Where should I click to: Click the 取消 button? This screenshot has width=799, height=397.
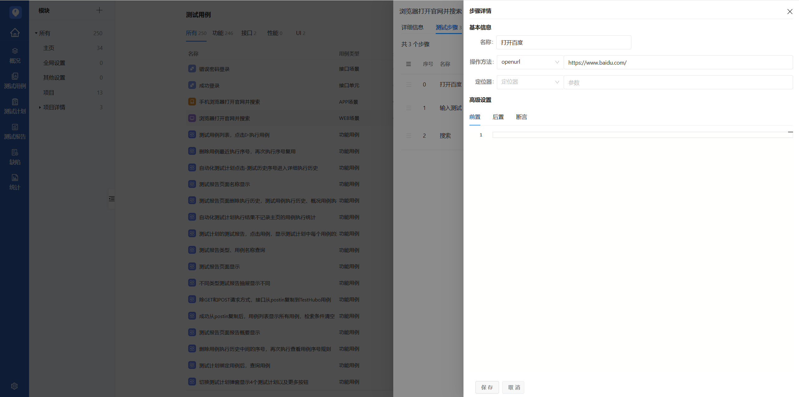pyautogui.click(x=513, y=387)
